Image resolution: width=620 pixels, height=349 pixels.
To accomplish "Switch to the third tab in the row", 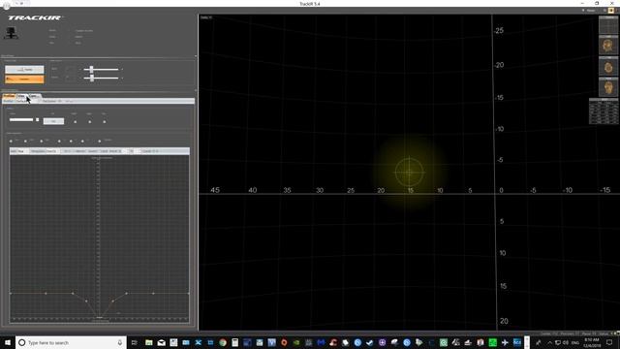I will (x=35, y=96).
